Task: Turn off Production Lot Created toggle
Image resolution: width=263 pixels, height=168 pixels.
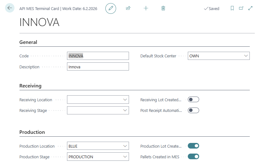Action: (x=193, y=146)
